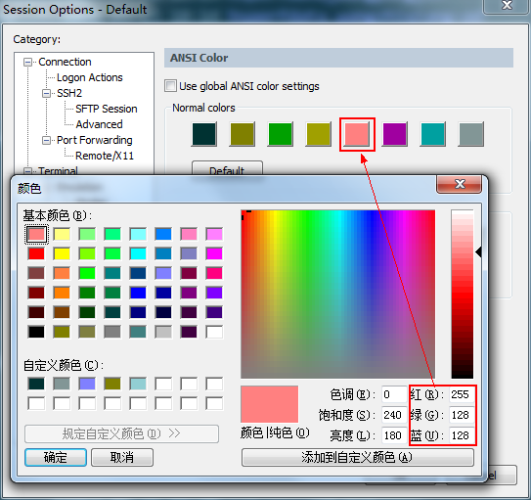531x500 pixels.
Task: Select Advanced under SSH2
Action: pyautogui.click(x=99, y=124)
